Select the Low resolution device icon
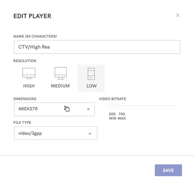 [91, 74]
